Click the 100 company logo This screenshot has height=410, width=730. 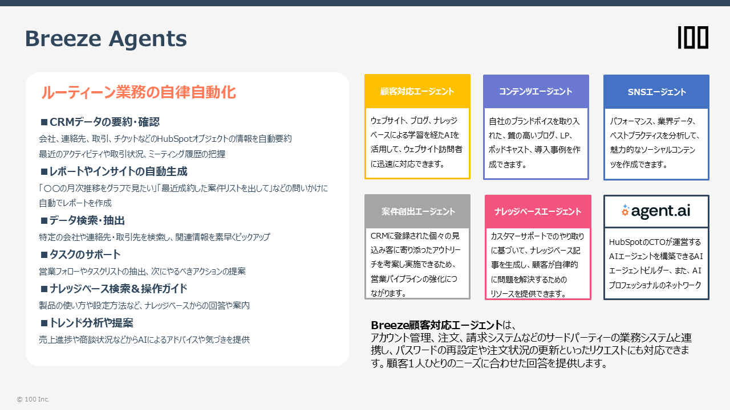click(693, 38)
